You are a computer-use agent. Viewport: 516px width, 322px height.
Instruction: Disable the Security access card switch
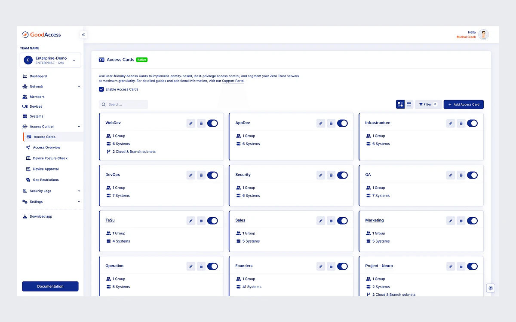[x=342, y=175]
